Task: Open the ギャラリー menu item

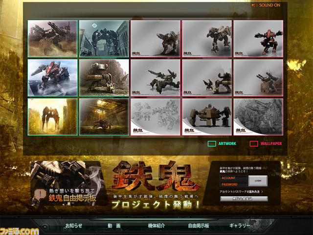Action: tap(240, 226)
